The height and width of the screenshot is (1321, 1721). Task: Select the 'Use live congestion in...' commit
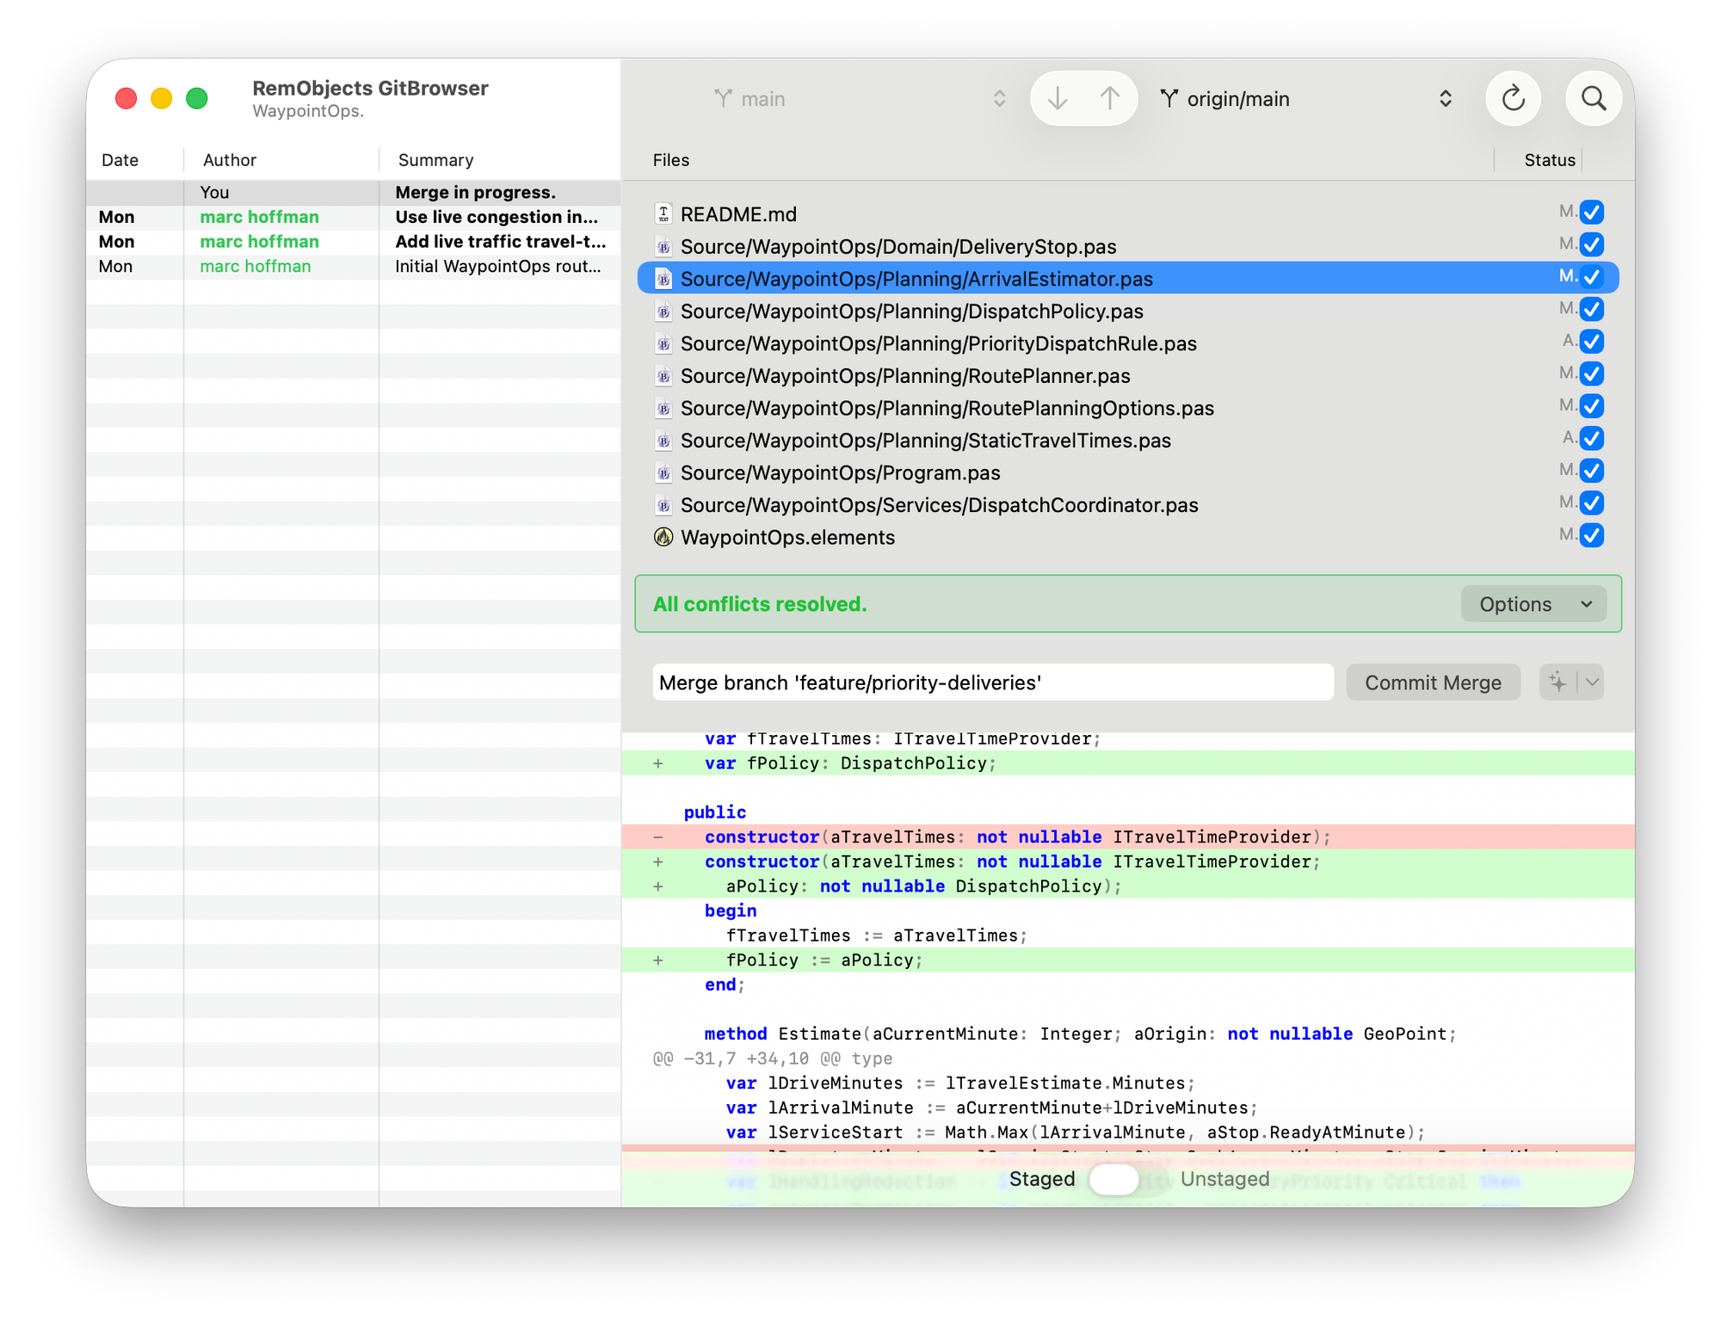354,217
